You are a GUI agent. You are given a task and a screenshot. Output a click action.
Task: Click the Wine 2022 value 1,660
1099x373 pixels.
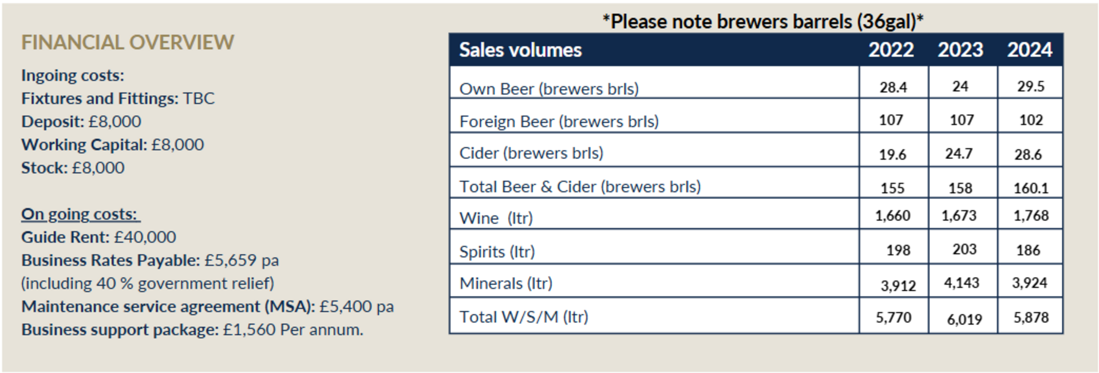point(892,216)
